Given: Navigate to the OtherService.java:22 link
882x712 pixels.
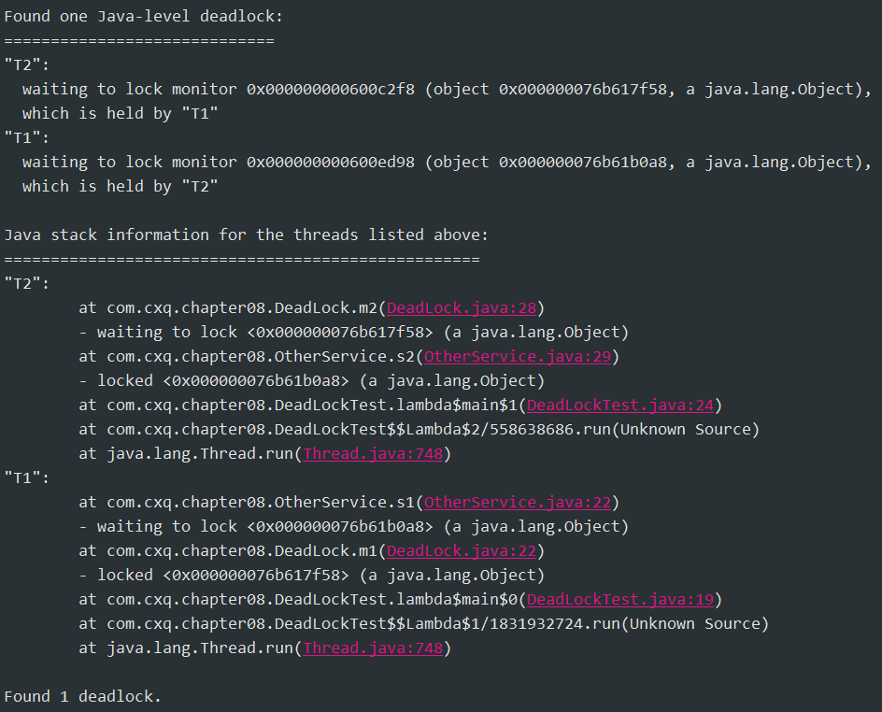Looking at the screenshot, I should [x=518, y=503].
